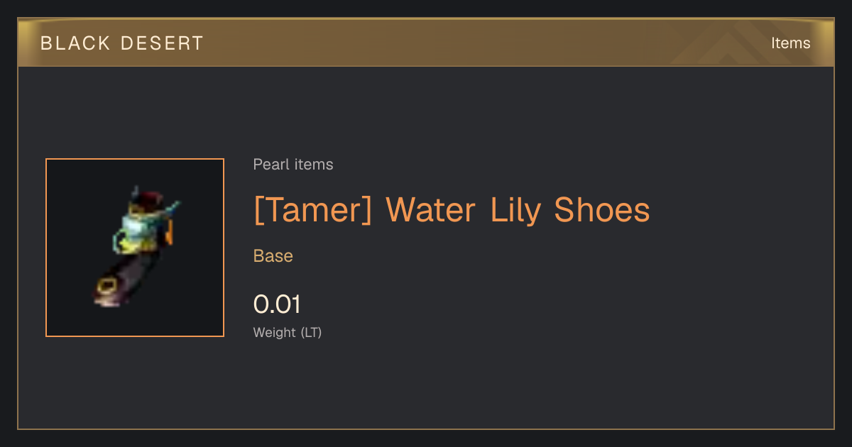The height and width of the screenshot is (447, 852).
Task: Open the Items section in the header
Action: pyautogui.click(x=790, y=43)
